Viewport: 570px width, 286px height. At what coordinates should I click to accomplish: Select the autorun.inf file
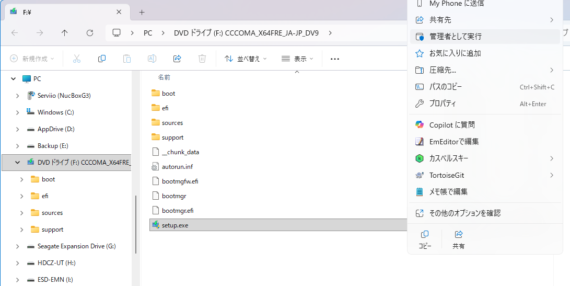click(x=177, y=167)
